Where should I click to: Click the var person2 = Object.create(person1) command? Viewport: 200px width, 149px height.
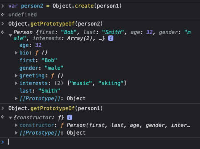point(65,6)
